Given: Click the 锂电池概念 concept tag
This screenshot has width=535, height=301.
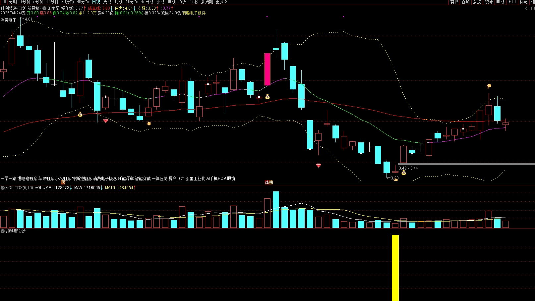Looking at the screenshot, I should click(27, 178).
